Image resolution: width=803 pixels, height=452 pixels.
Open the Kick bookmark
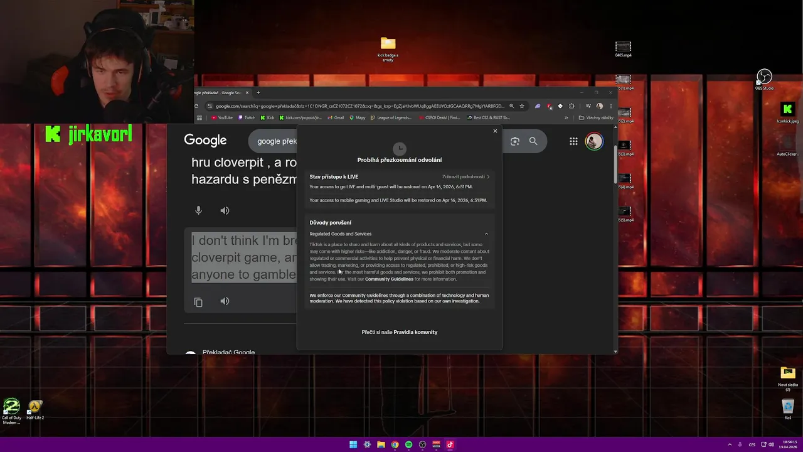268,117
